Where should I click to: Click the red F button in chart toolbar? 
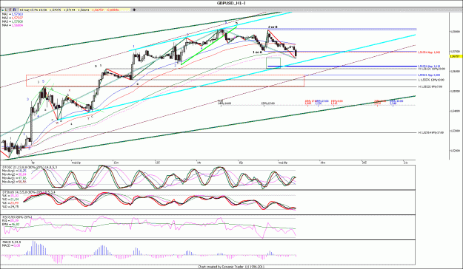(x=10, y=10)
